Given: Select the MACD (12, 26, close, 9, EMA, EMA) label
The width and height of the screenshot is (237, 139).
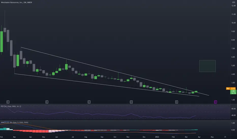Looking at the screenshot, I should [15, 123].
